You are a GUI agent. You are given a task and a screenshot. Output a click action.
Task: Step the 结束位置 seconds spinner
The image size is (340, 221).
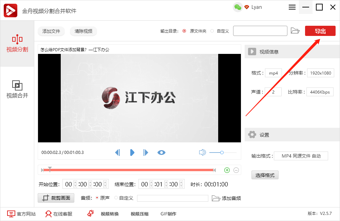click(181, 184)
